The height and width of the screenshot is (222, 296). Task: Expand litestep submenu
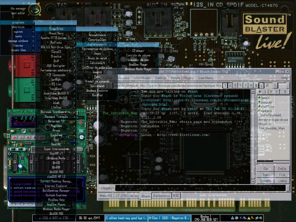[x=18, y=45]
